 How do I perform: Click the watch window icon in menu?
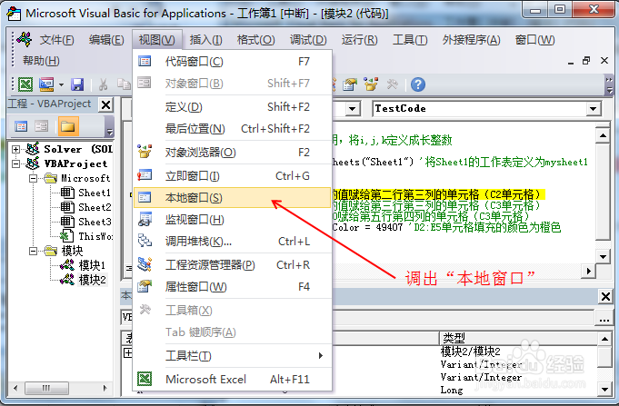[x=145, y=219]
